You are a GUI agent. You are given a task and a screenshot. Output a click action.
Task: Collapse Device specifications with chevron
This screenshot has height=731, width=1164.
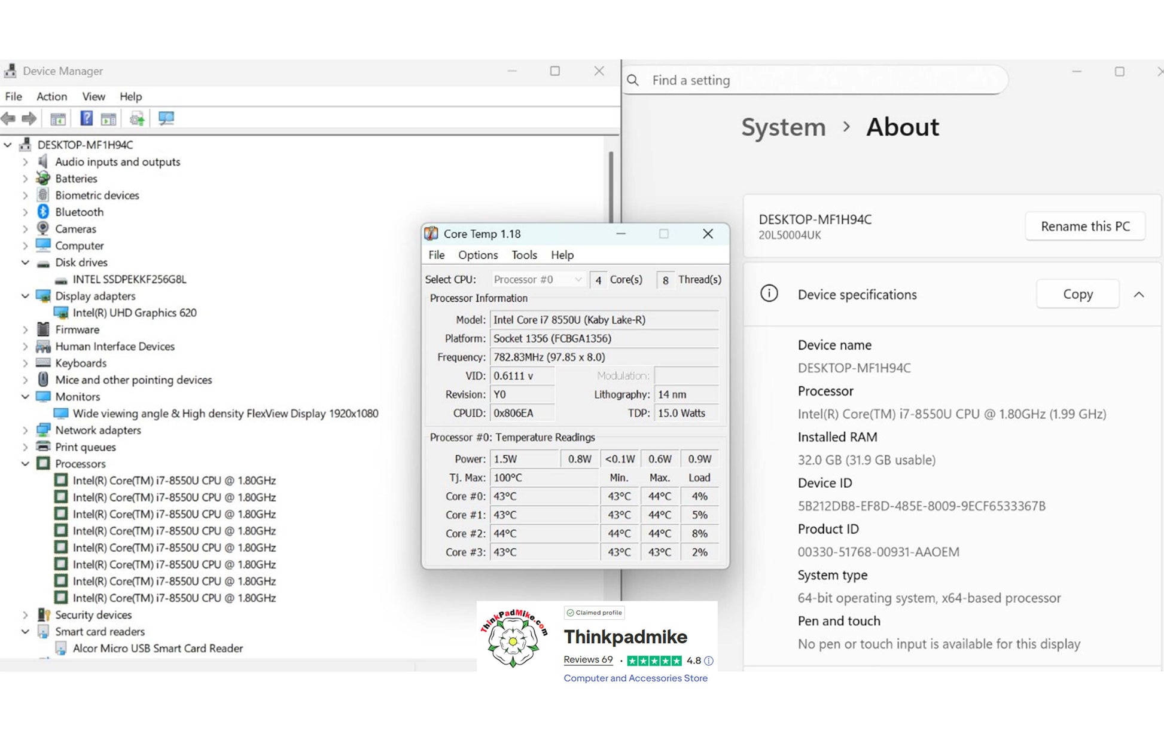pyautogui.click(x=1138, y=294)
